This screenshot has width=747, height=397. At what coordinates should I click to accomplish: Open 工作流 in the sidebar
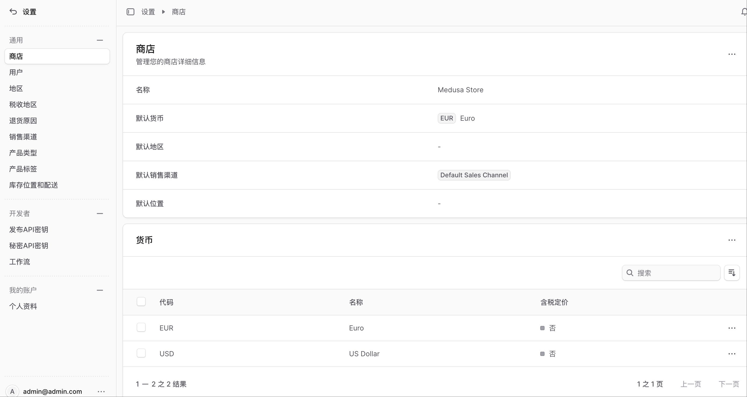click(x=57, y=262)
